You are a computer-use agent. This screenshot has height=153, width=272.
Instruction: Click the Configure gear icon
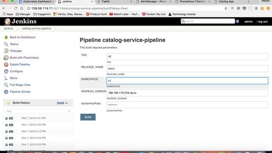pos(6,71)
